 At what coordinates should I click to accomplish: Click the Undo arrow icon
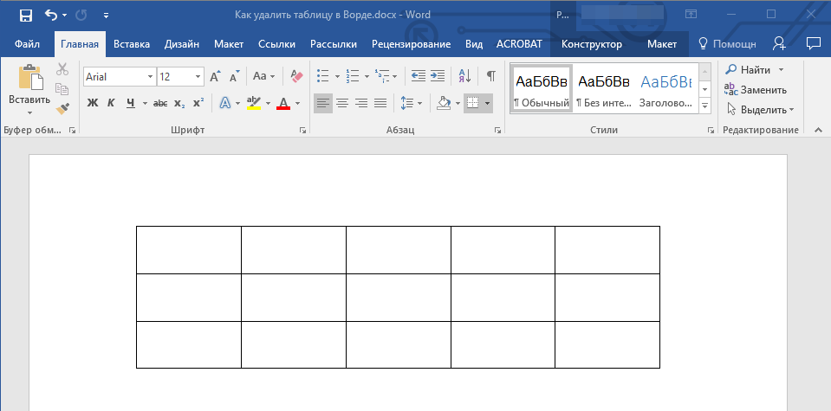(x=50, y=15)
